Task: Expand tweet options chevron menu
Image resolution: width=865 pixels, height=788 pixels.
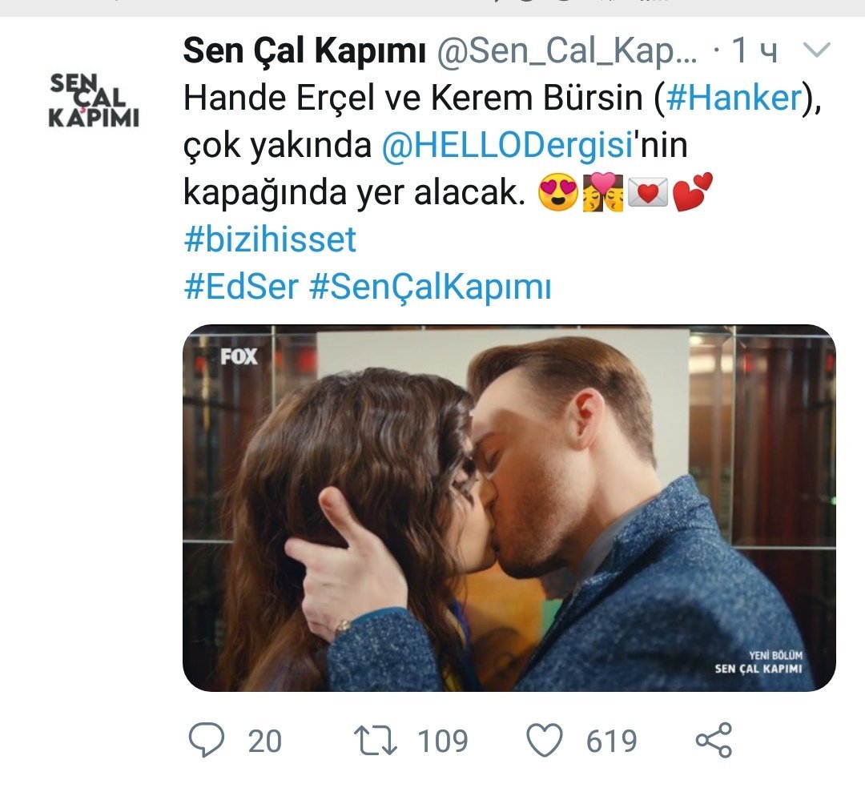Action: 816,50
